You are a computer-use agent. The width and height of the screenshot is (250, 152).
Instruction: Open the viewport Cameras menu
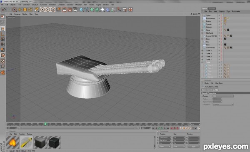click(17, 14)
